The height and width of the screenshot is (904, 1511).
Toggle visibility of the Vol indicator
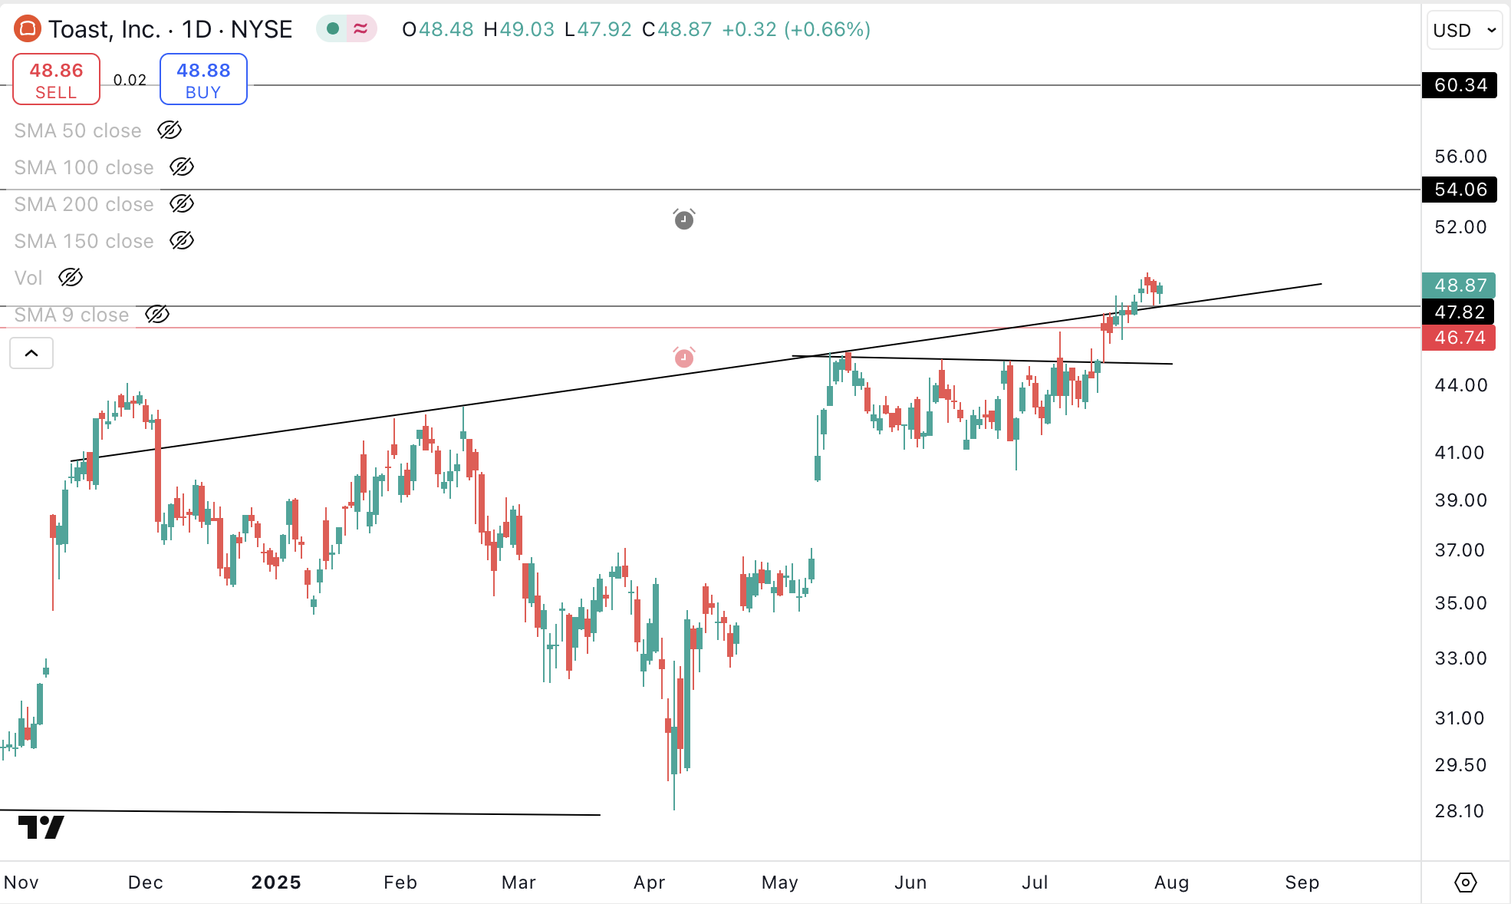coord(70,278)
